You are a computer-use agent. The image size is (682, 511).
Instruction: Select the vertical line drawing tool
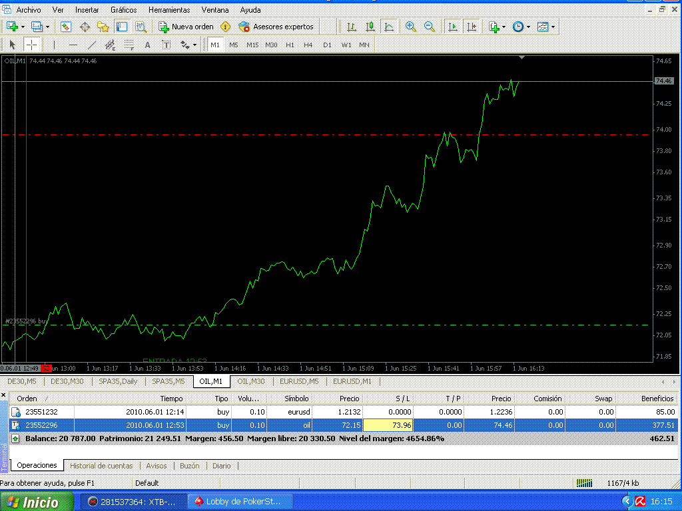pos(55,45)
